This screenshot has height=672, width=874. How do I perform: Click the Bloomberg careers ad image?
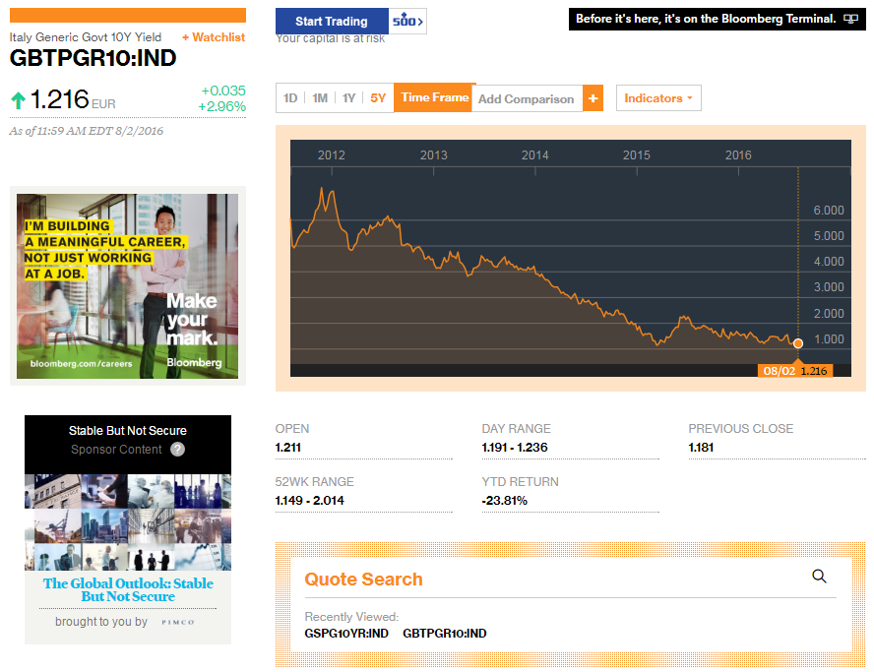[x=128, y=286]
